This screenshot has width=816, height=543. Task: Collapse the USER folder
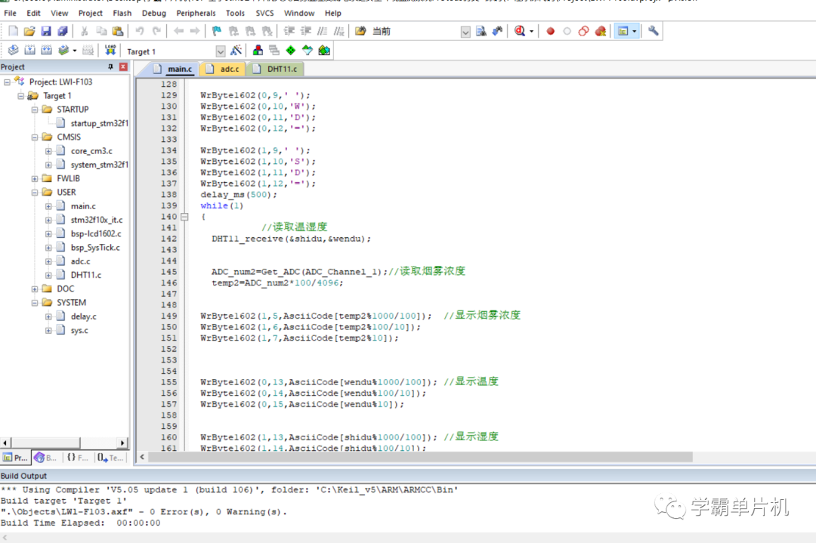34,193
